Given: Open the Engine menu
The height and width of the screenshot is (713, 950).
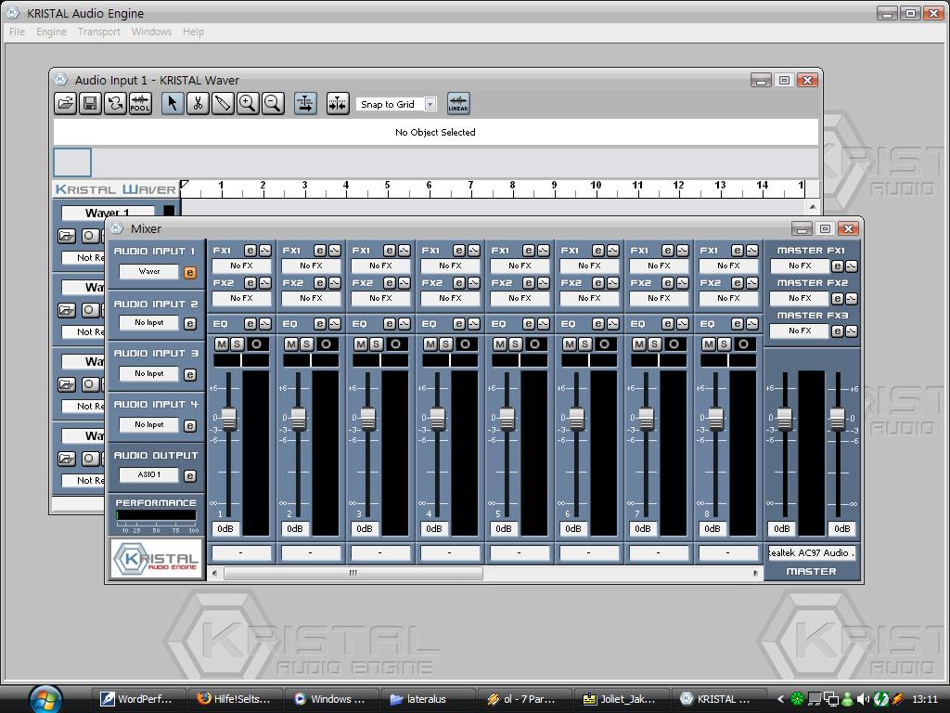Looking at the screenshot, I should click(x=52, y=32).
